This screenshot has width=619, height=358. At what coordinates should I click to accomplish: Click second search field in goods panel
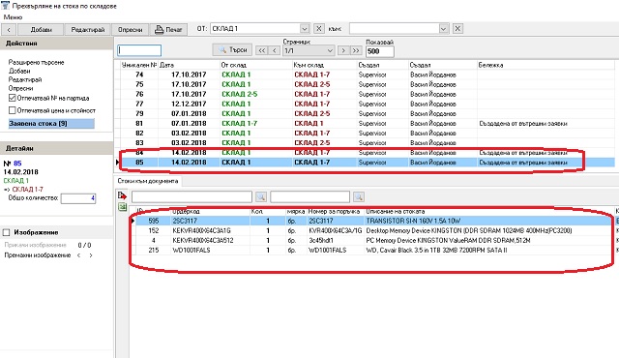[x=309, y=196]
